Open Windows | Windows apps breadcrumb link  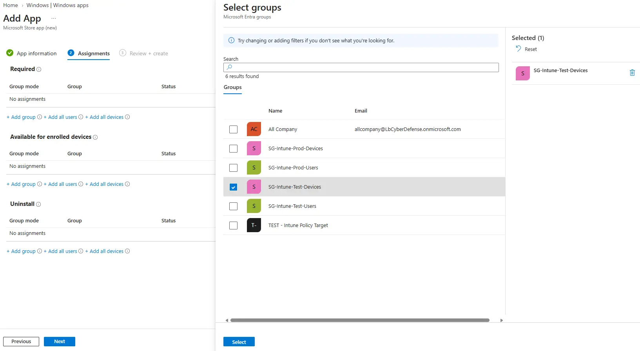58,5
